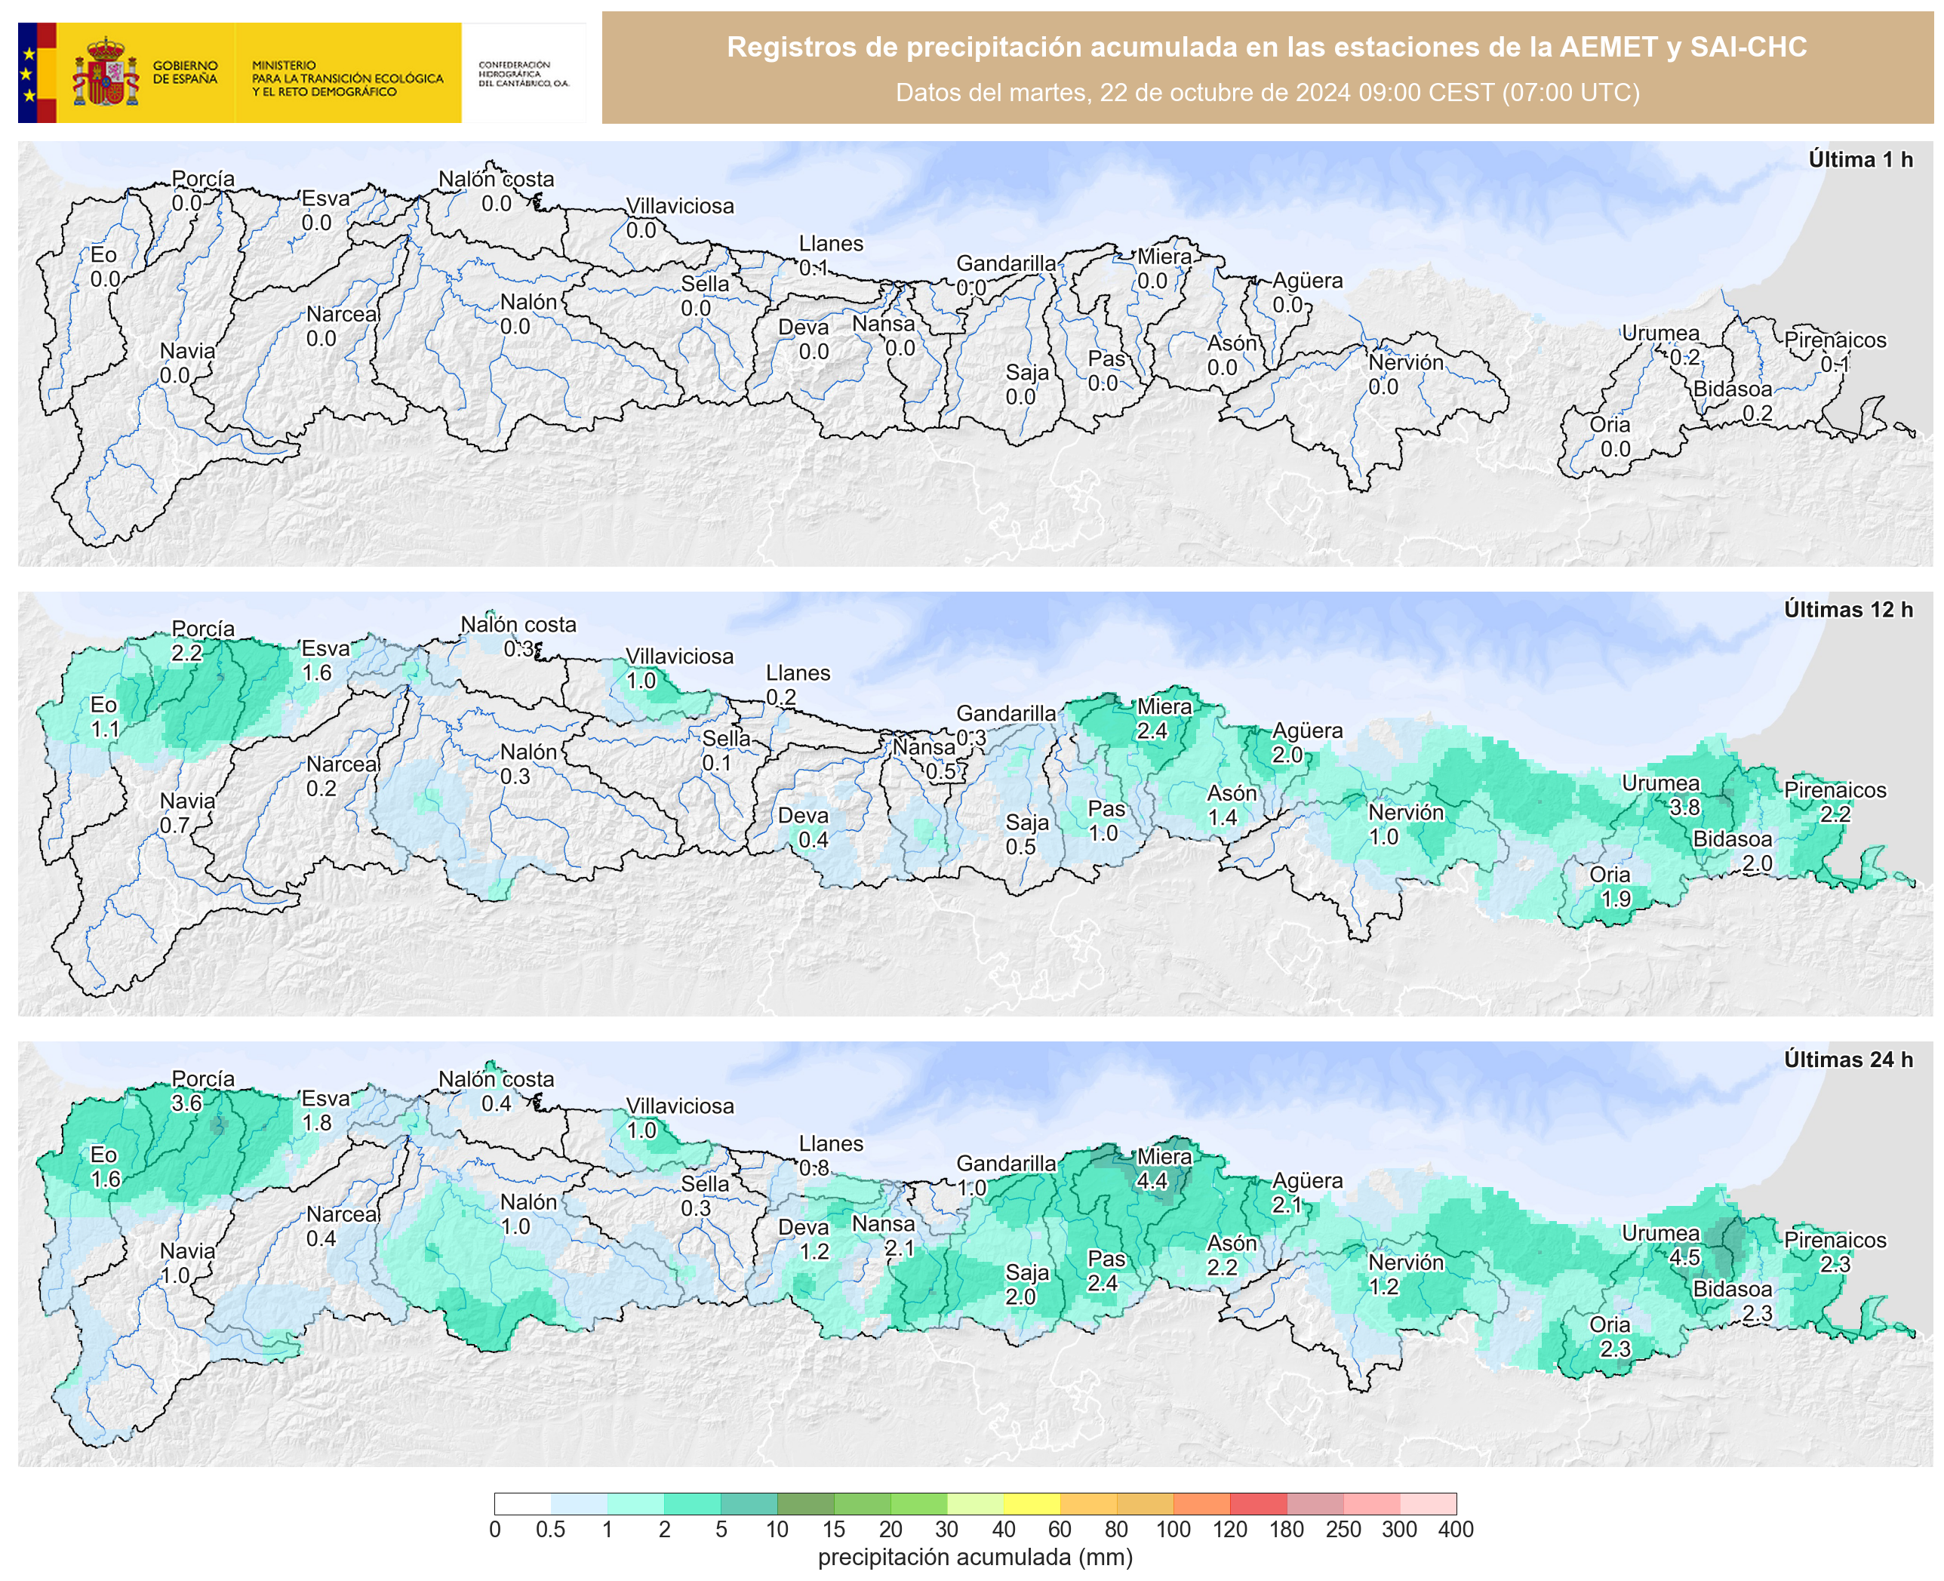Click Navia value 0.7 on the 12 h map

point(175,826)
